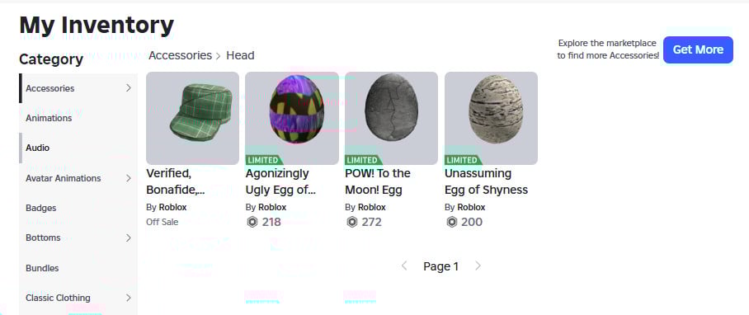Click the Robux icon beside price 200
The image size is (749, 315).
point(451,222)
